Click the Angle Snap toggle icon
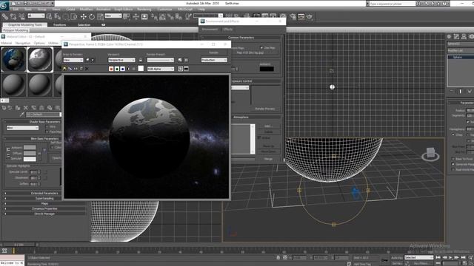The image size is (474, 266). [162, 17]
